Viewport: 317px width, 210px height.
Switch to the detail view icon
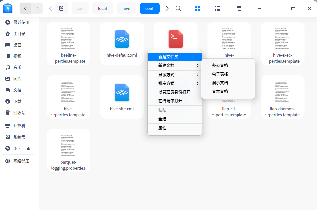point(238,8)
